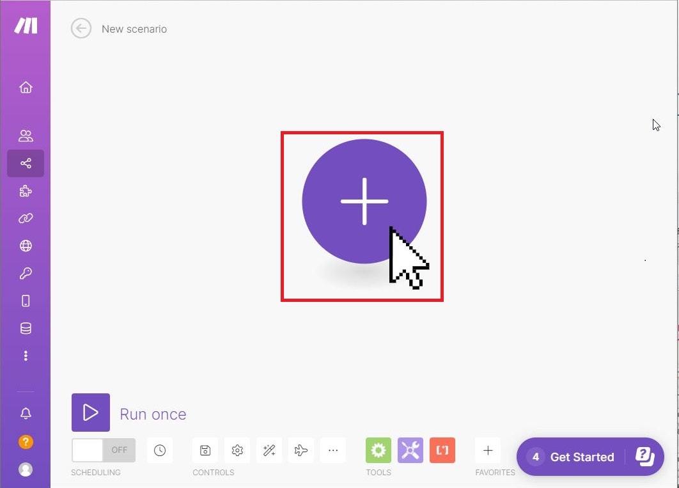Click the auto-align magic wand icon
This screenshot has height=488, width=679.
(269, 450)
